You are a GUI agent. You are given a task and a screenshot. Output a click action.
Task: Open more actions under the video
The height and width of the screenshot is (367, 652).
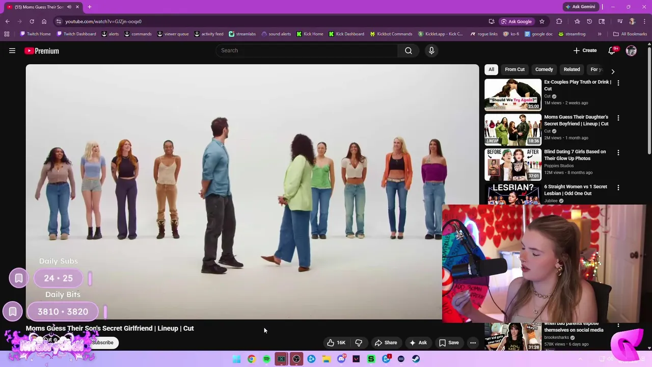click(473, 343)
